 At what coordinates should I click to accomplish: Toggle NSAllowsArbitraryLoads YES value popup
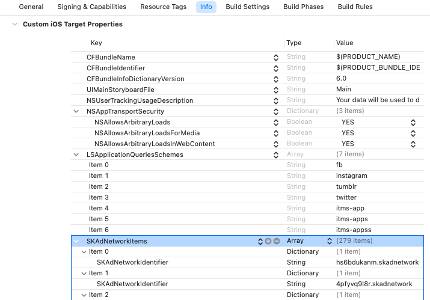pyautogui.click(x=413, y=122)
